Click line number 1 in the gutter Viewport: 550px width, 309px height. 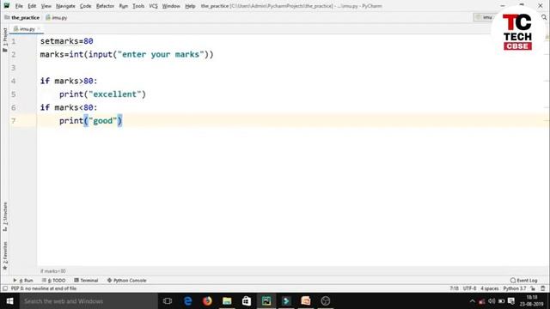coord(14,41)
